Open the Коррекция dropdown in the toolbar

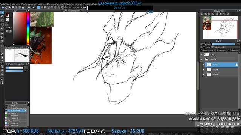[x=84, y=7]
